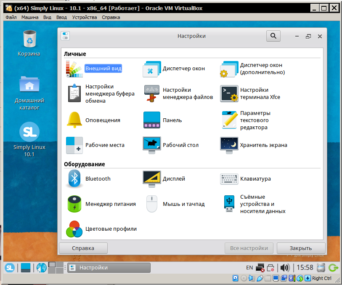The width and height of the screenshot is (342, 285).
Task: Click the Настройки taskbar window button
Action: 109,268
